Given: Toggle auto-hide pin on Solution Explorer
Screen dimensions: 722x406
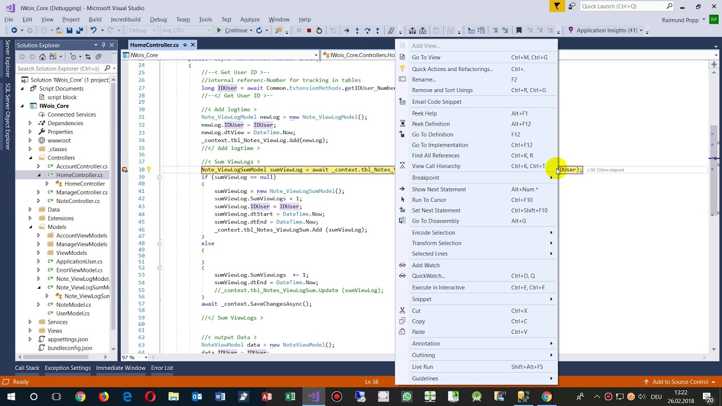Looking at the screenshot, I should [103, 45].
